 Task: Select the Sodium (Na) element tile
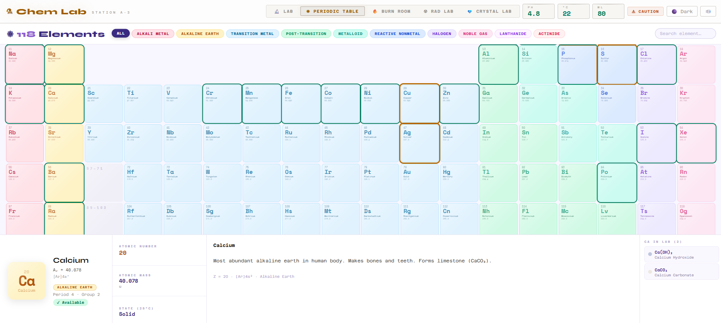(25, 64)
